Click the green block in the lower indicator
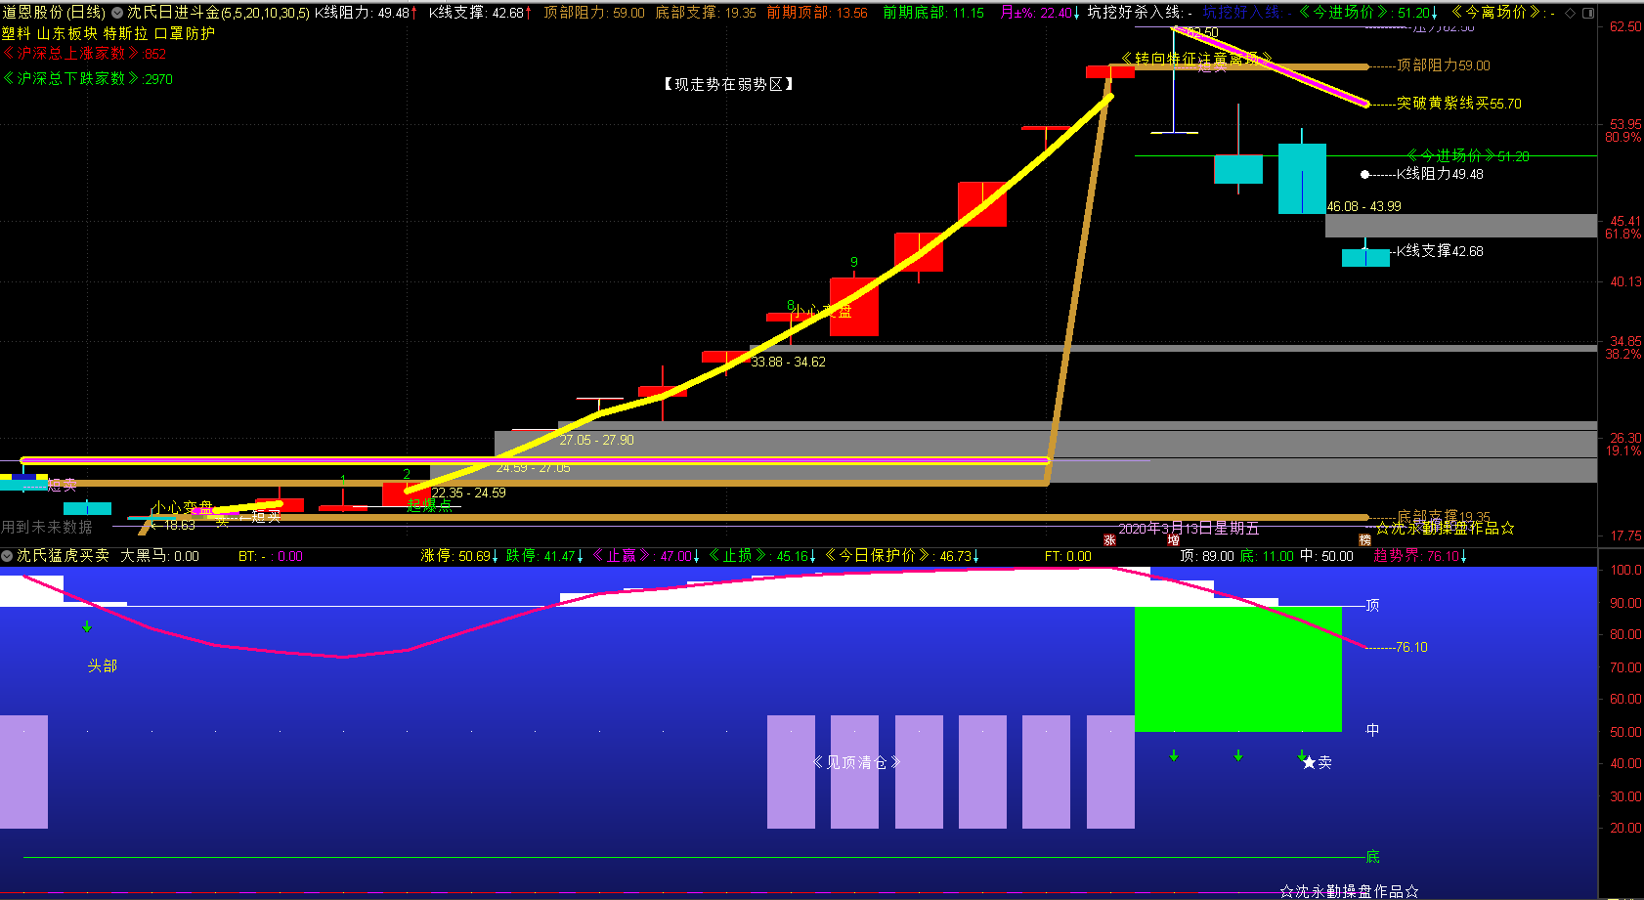 [1237, 669]
